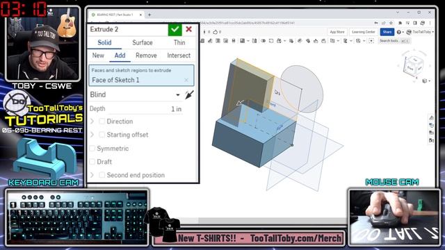Select the Intersect operation option
The width and height of the screenshot is (445, 250).
click(179, 56)
